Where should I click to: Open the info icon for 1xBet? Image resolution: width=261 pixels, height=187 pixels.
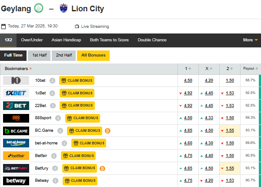pos(52,93)
